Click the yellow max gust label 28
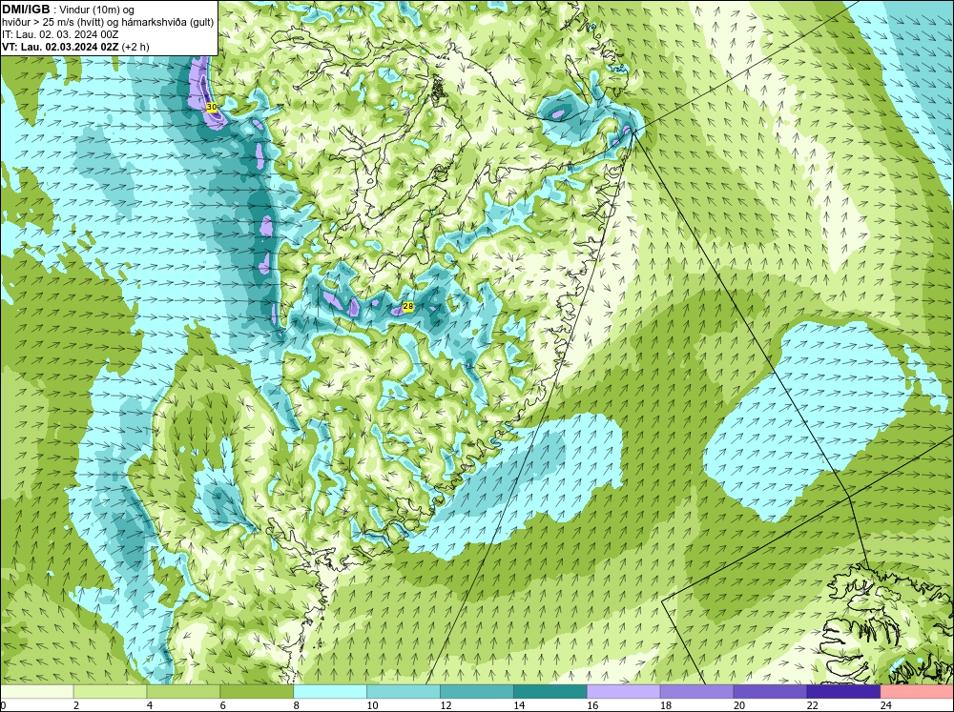 point(408,307)
